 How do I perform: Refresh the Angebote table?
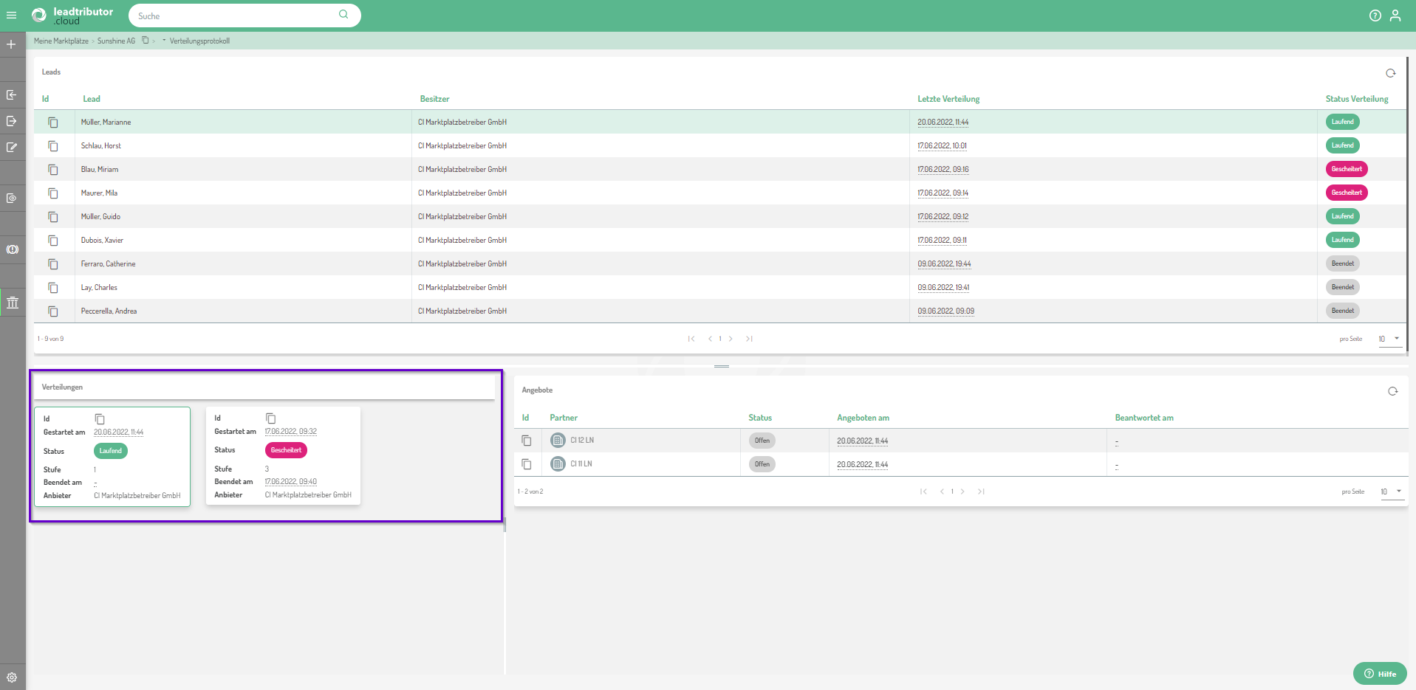tap(1392, 391)
